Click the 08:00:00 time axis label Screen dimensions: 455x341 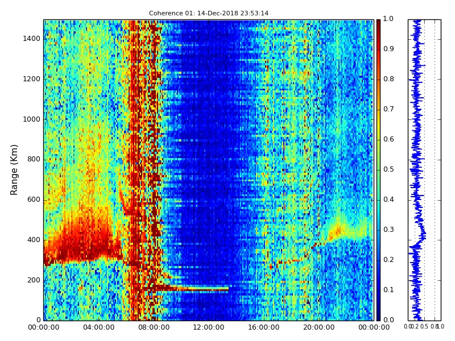point(154,327)
